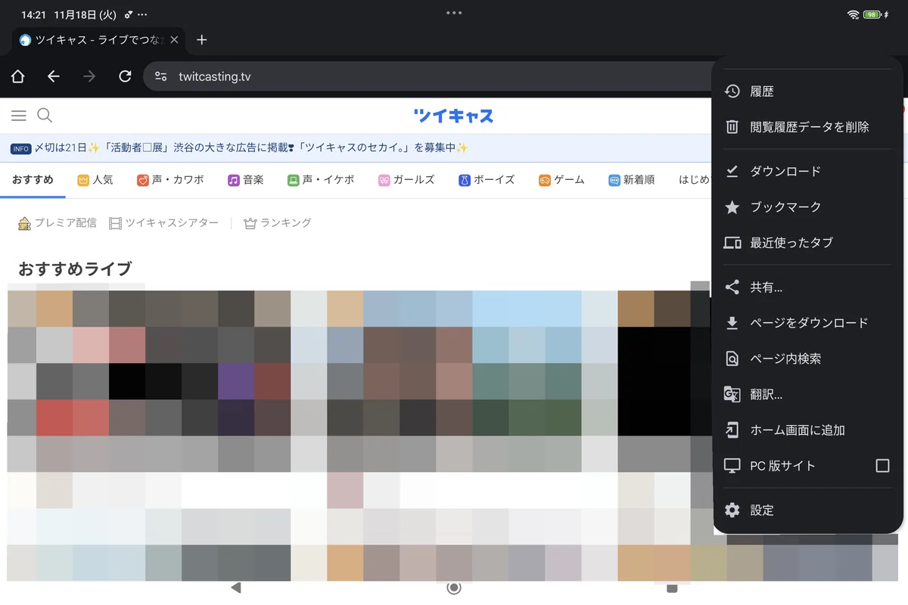Open ダウンロード in the menu
Viewport: 908px width, 605px height.
point(807,172)
